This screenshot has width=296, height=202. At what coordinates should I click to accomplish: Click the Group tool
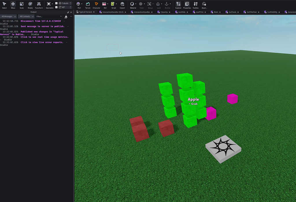(149, 4)
